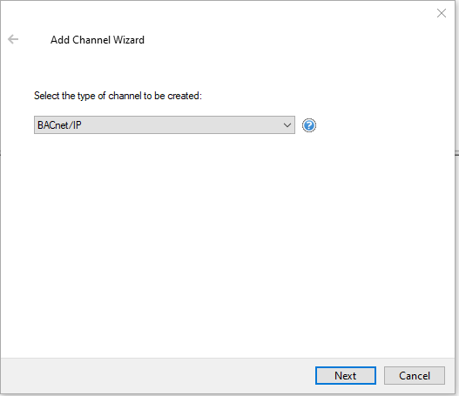The width and height of the screenshot is (459, 396).
Task: Click the blue help question mark icon
Action: (309, 125)
